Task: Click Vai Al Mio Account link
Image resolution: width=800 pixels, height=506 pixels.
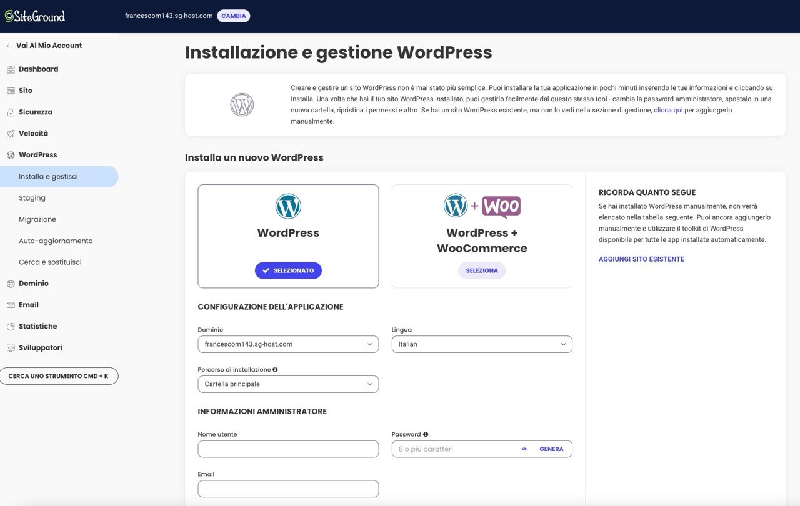Action: 49,46
